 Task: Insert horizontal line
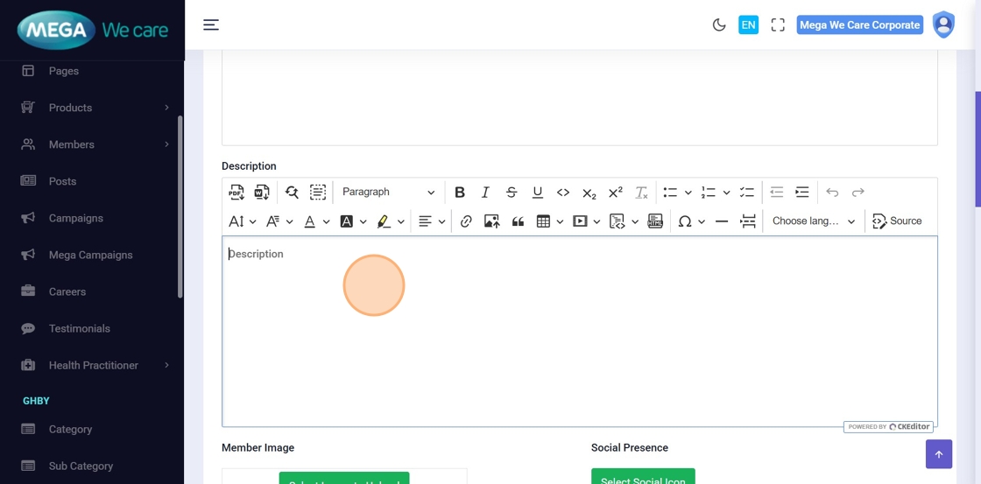pos(722,221)
